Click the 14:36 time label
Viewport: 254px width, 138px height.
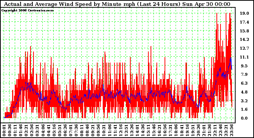click(x=143, y=130)
